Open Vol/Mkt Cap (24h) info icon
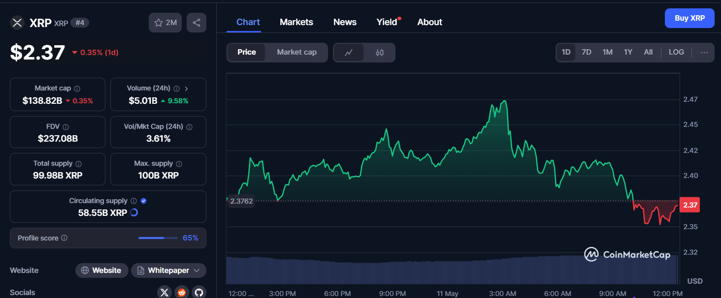The image size is (721, 298). [190, 127]
